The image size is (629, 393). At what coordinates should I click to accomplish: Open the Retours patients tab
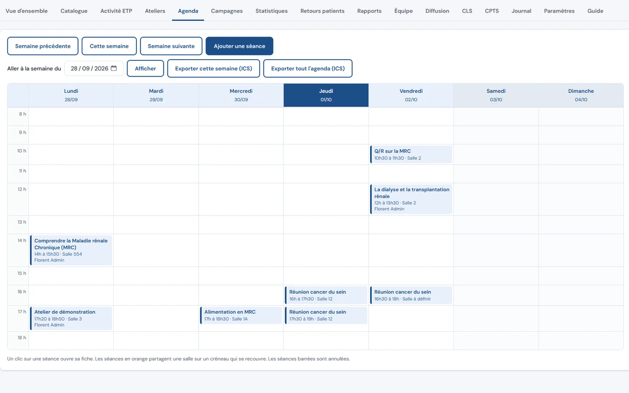[x=322, y=11]
